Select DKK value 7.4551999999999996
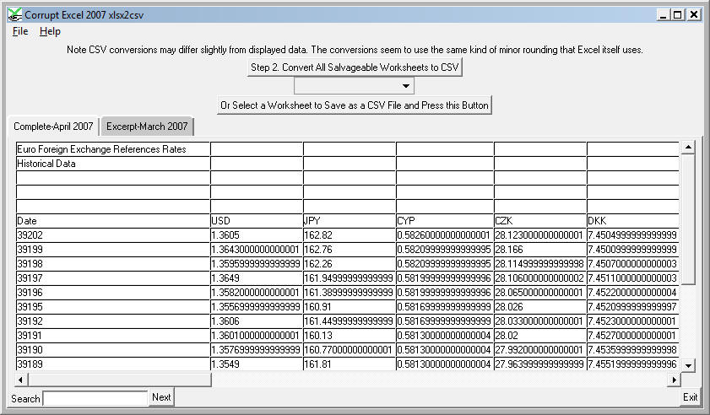This screenshot has width=710, height=415. (x=632, y=364)
